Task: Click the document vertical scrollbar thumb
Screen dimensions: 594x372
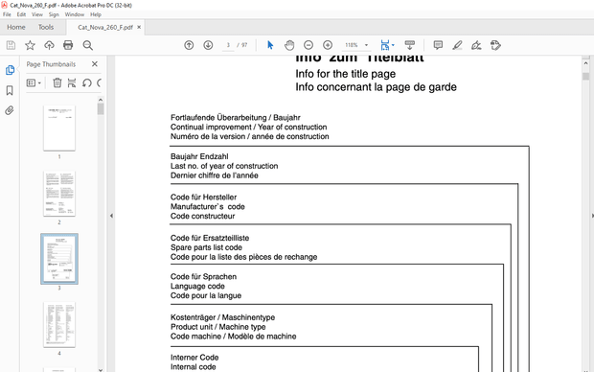Action: (x=585, y=76)
